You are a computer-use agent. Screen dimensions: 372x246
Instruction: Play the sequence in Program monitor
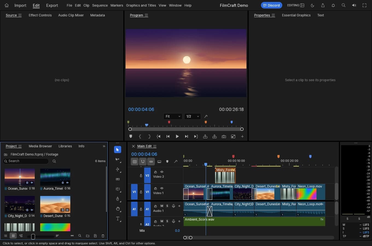177,136
